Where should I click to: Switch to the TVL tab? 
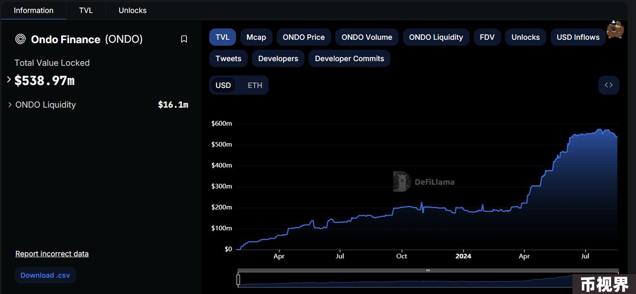(86, 10)
